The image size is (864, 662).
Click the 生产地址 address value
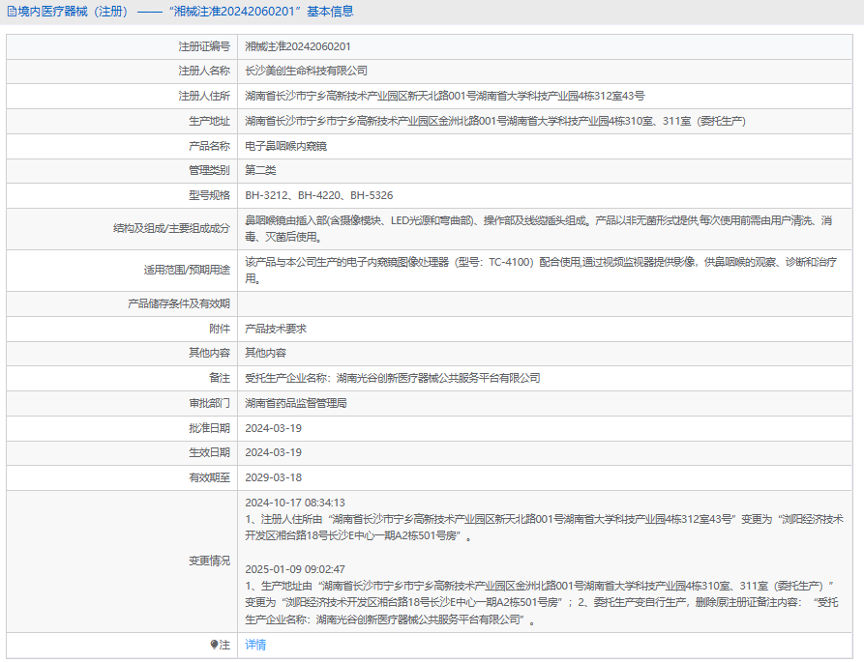pos(494,121)
